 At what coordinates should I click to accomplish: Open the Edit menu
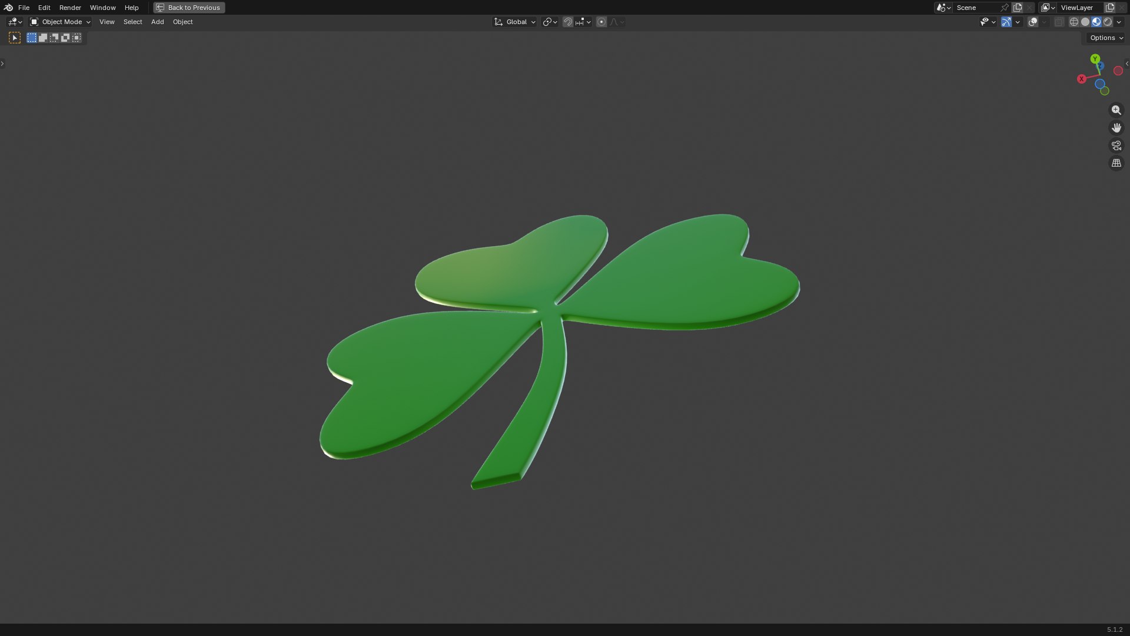(x=44, y=8)
